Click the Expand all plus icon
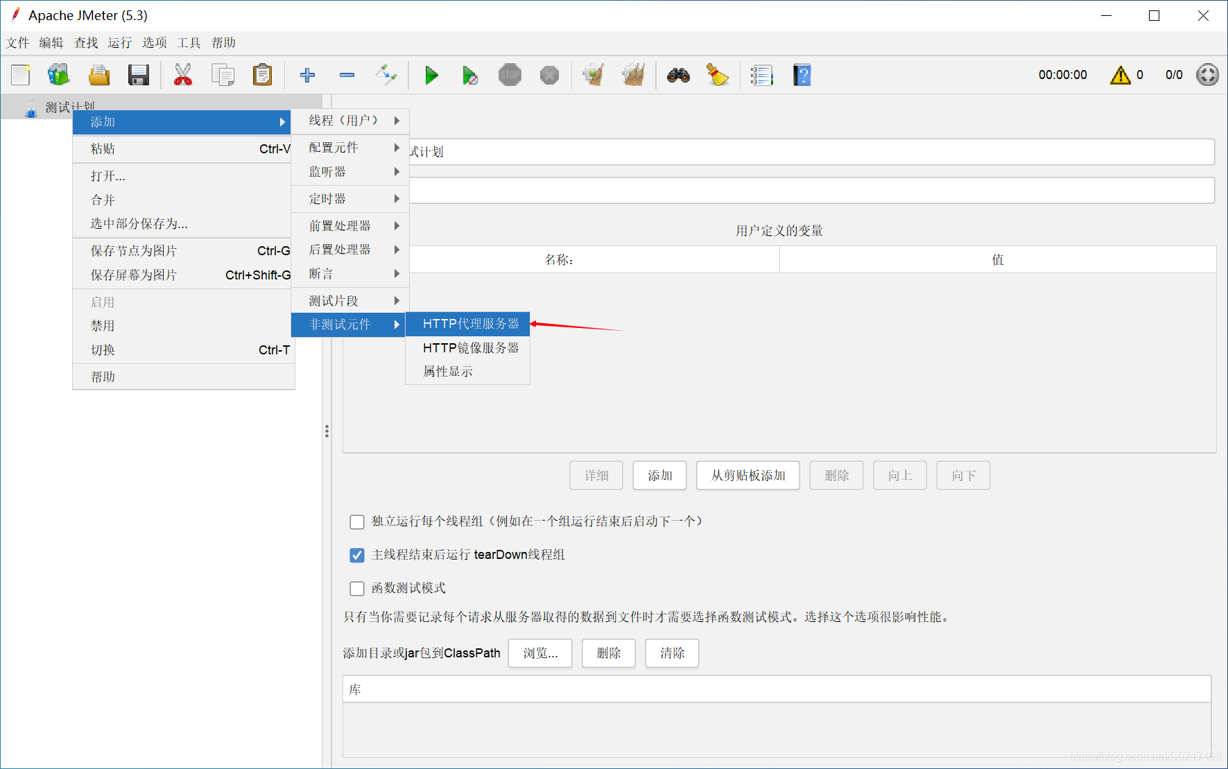1228x769 pixels. tap(307, 75)
